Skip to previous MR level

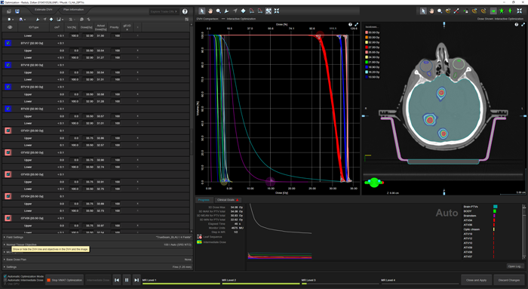click(x=117, y=280)
